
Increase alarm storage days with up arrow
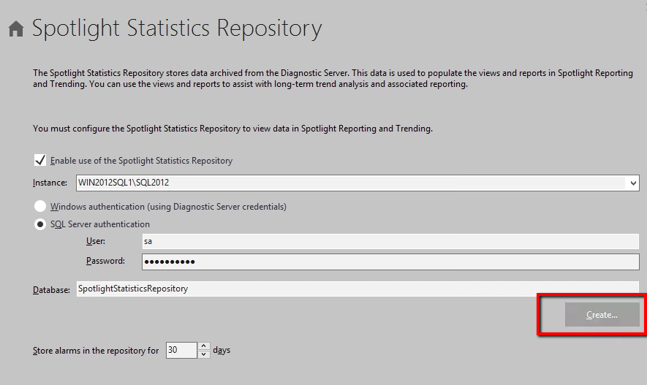pyautogui.click(x=204, y=346)
